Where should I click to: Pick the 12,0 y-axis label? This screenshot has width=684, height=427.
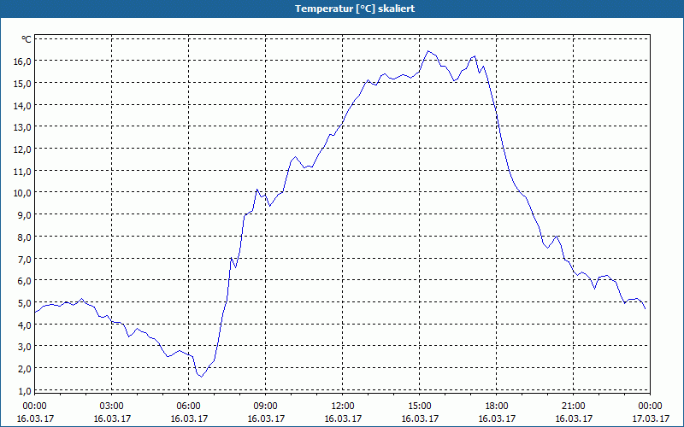pos(23,149)
